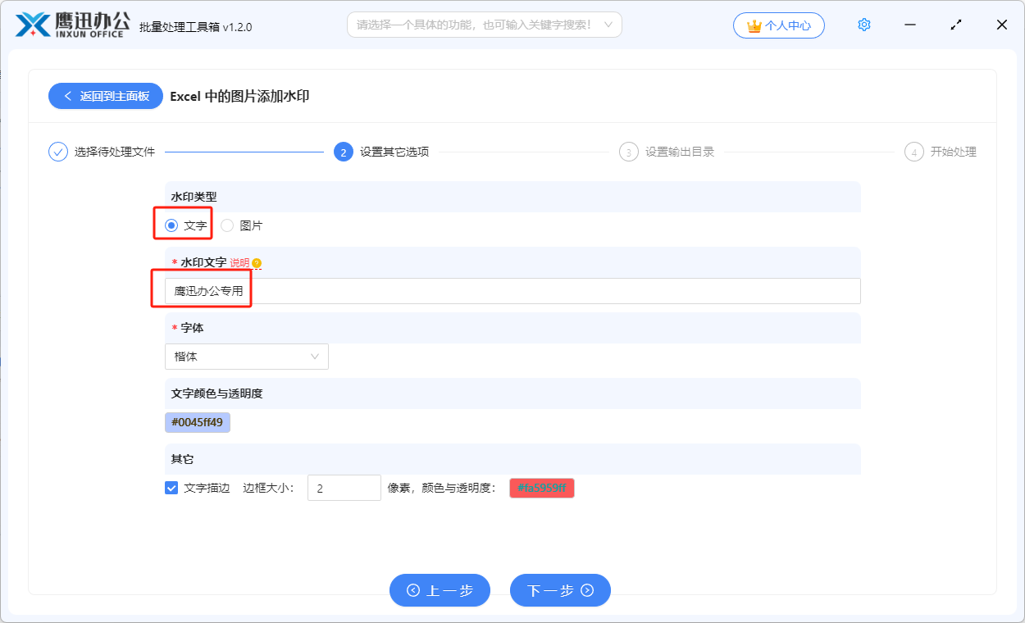Click step label 设置输出目录

click(x=680, y=152)
